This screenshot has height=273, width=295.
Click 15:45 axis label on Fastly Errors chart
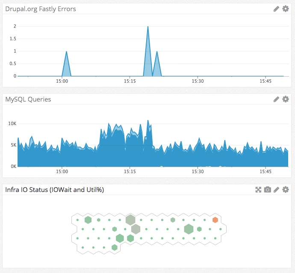coord(265,81)
